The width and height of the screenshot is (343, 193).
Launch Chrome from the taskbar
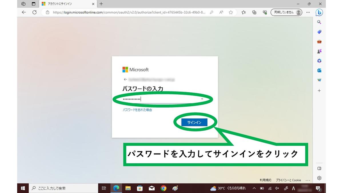pyautogui.click(x=163, y=188)
